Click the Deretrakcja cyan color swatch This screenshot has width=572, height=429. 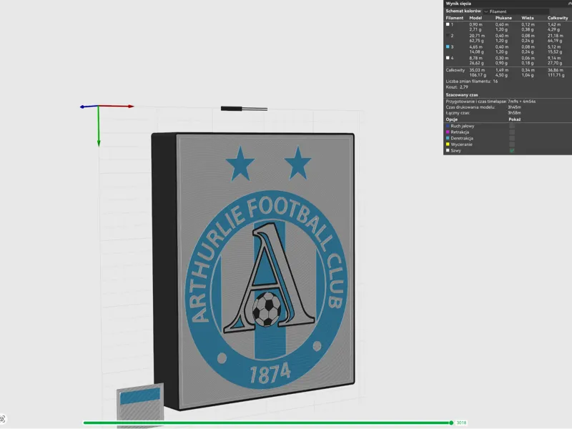pos(448,138)
